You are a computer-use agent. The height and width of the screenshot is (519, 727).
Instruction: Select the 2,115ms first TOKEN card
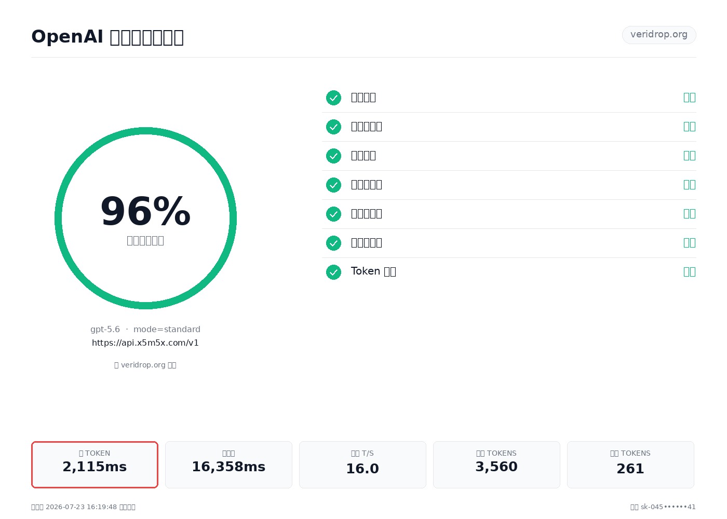click(x=95, y=465)
